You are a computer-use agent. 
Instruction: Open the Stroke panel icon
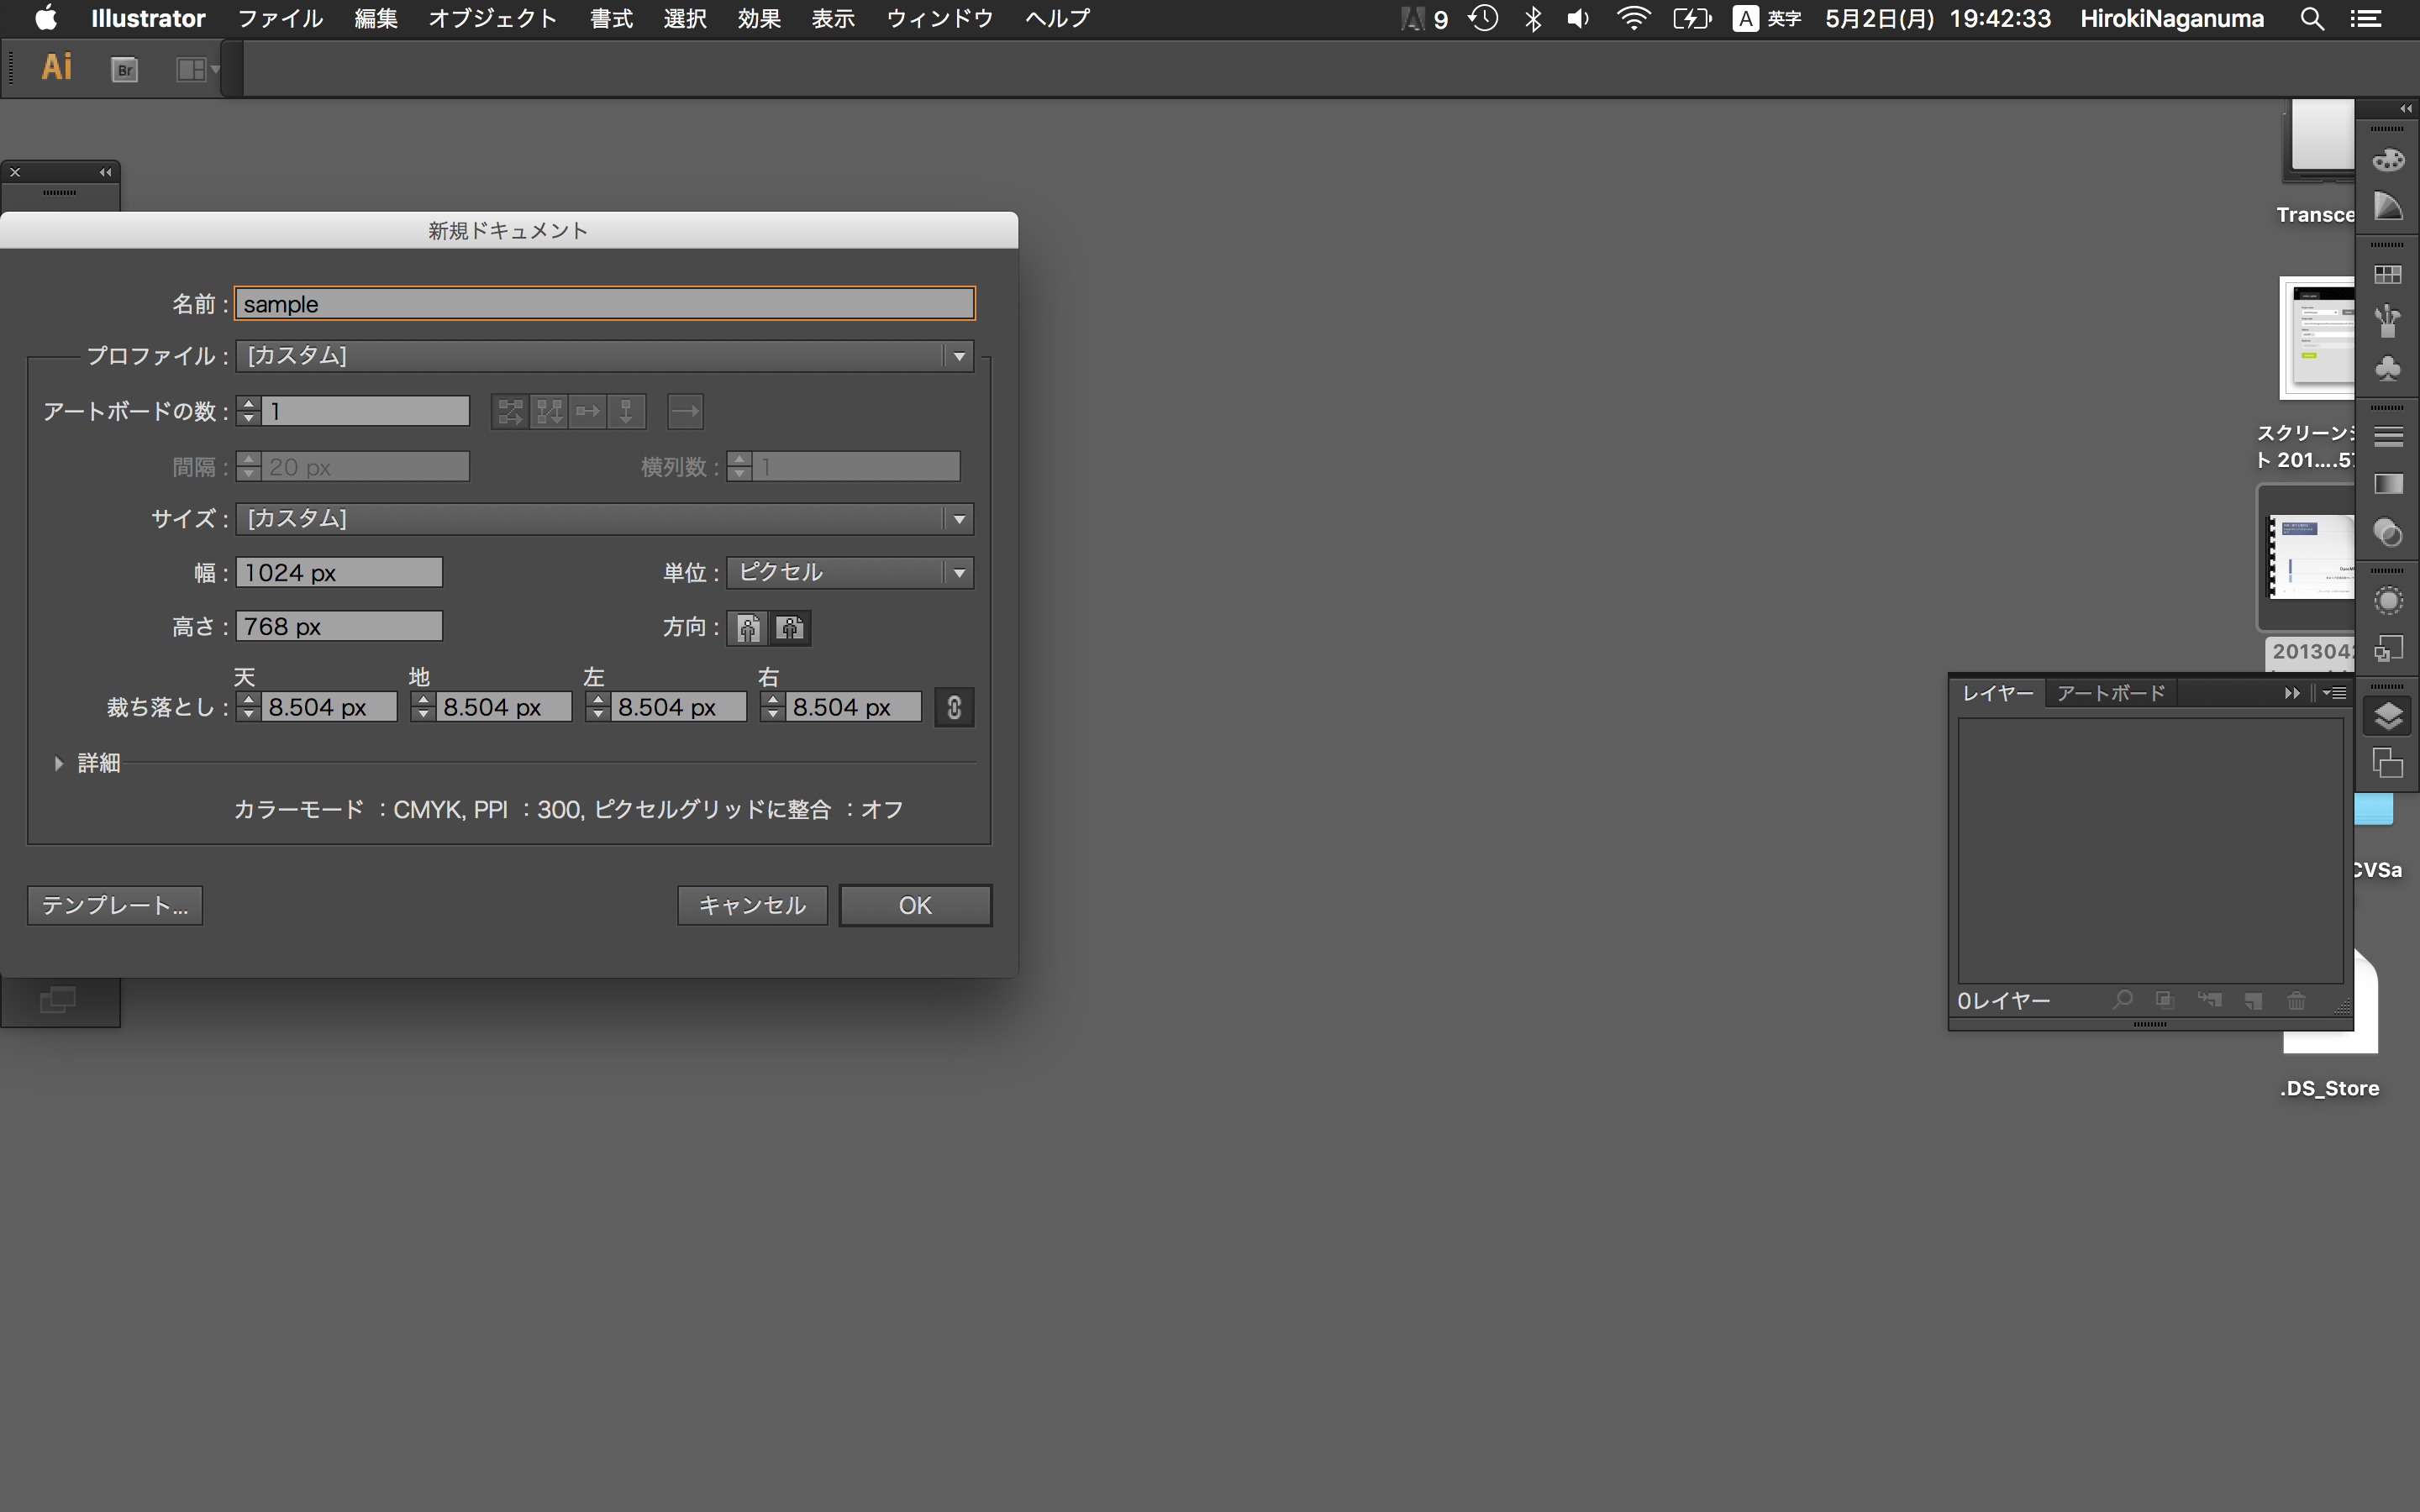(x=2388, y=434)
